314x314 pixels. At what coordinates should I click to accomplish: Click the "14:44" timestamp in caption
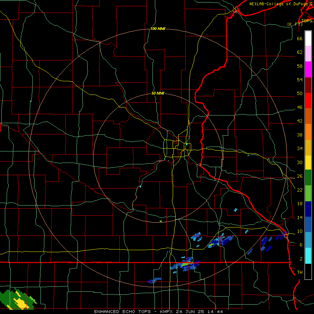coord(215,312)
